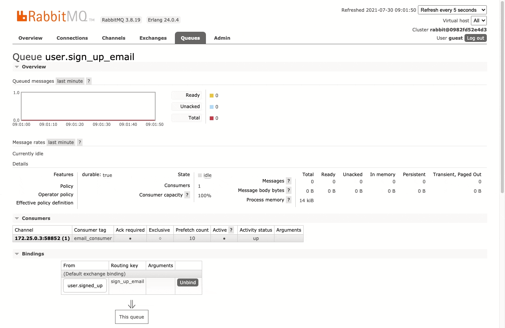Image resolution: width=505 pixels, height=328 pixels.
Task: Click Unbind for the sign_up_email binding
Action: [187, 282]
